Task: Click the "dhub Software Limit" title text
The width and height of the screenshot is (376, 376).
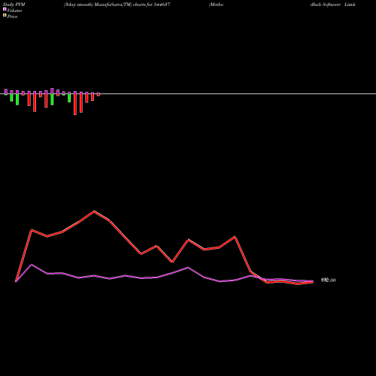Action: (333, 5)
